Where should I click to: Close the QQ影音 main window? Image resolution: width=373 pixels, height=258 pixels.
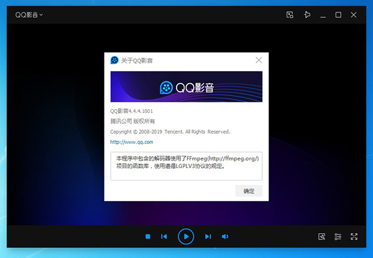(354, 15)
